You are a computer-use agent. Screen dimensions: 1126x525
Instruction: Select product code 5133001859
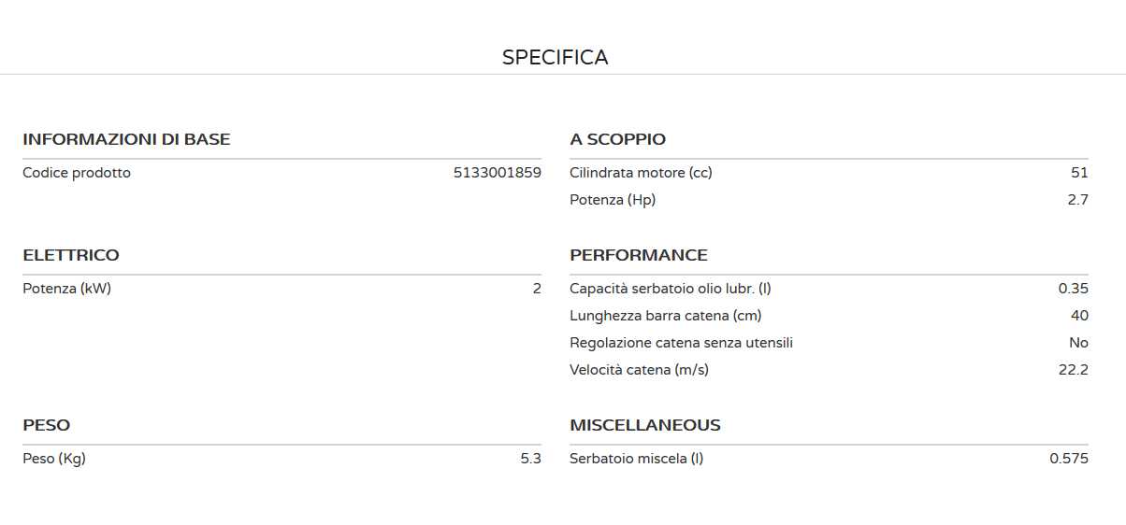pyautogui.click(x=497, y=173)
